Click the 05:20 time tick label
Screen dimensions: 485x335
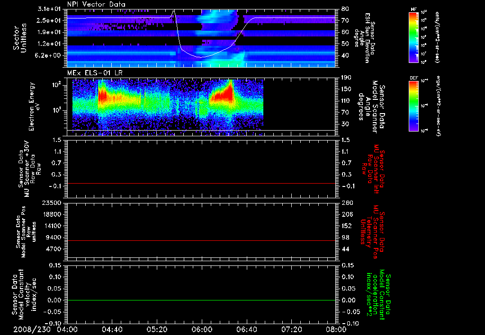[157, 329]
